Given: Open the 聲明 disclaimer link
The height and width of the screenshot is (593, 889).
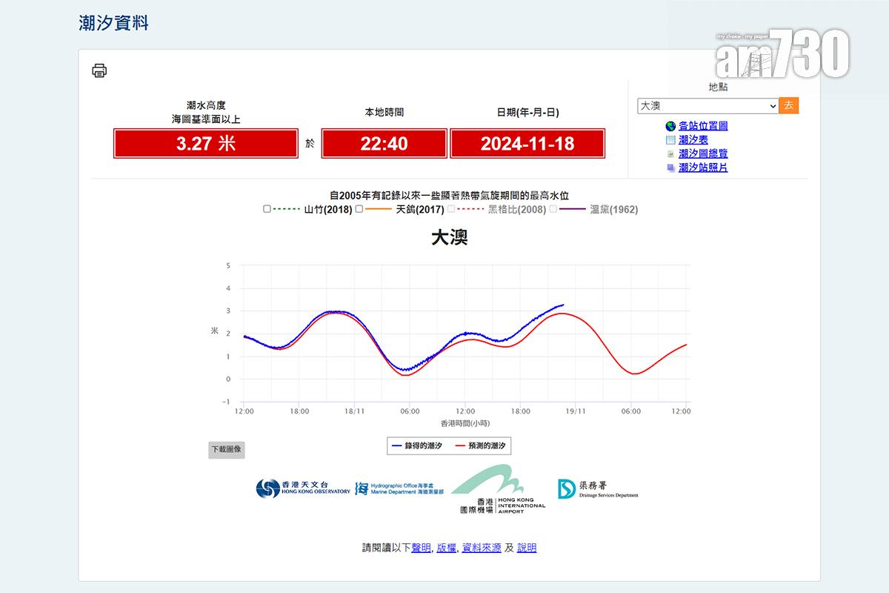Looking at the screenshot, I should (x=418, y=547).
